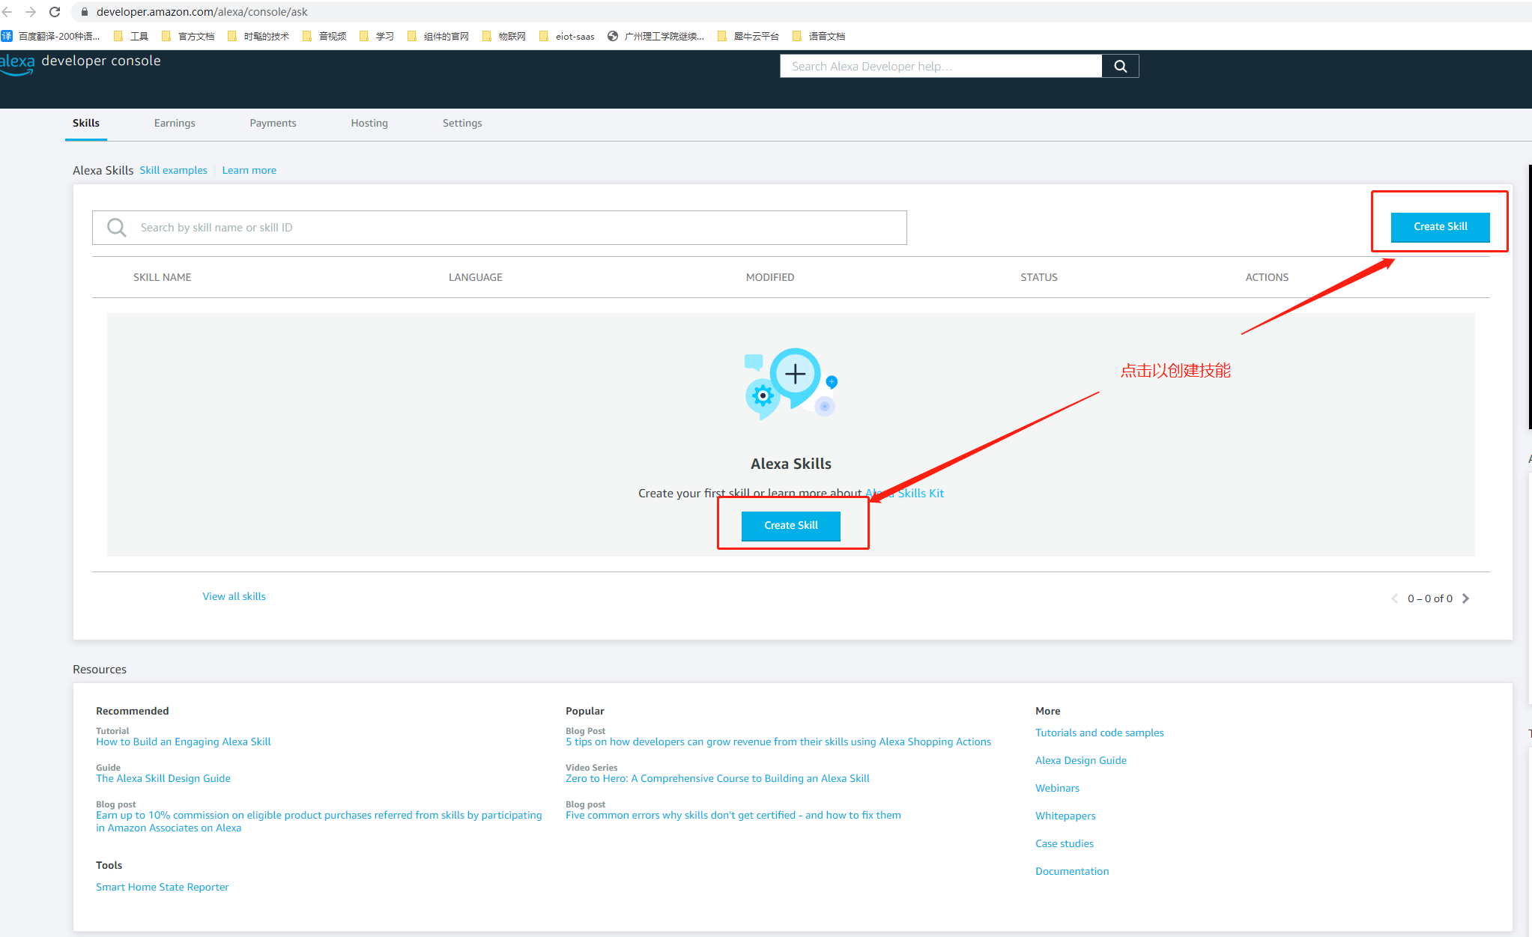Open the Learn more link
The height and width of the screenshot is (937, 1532).
(249, 170)
